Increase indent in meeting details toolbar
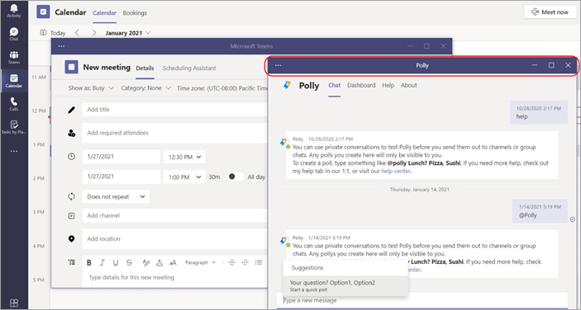 245,262
